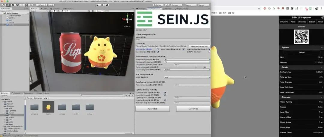Collapse System section in SEIN.JS Inspector
Viewport: 324px width, 137px height.
(322, 47)
